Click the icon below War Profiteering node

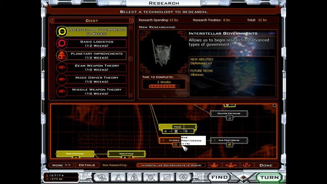229,145
